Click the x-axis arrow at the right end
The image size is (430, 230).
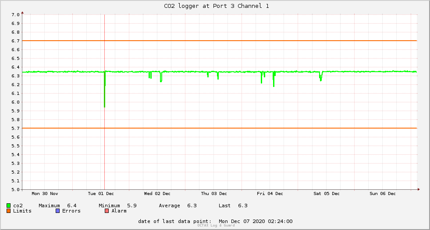click(x=419, y=189)
